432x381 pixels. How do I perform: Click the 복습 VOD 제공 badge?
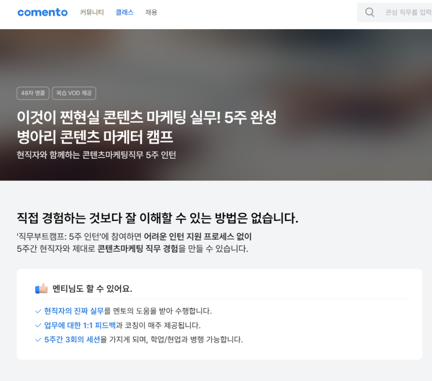(x=74, y=93)
